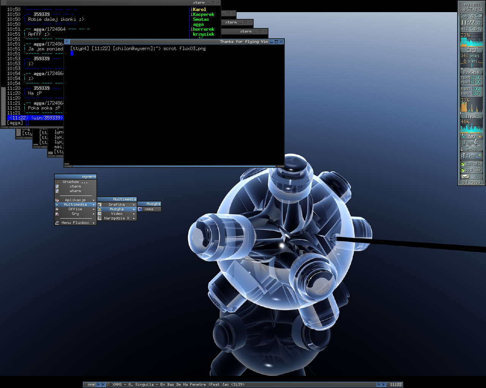Toggle the valhalla status LED in gkrellm
Screen dimensions: 486x388
462,164
